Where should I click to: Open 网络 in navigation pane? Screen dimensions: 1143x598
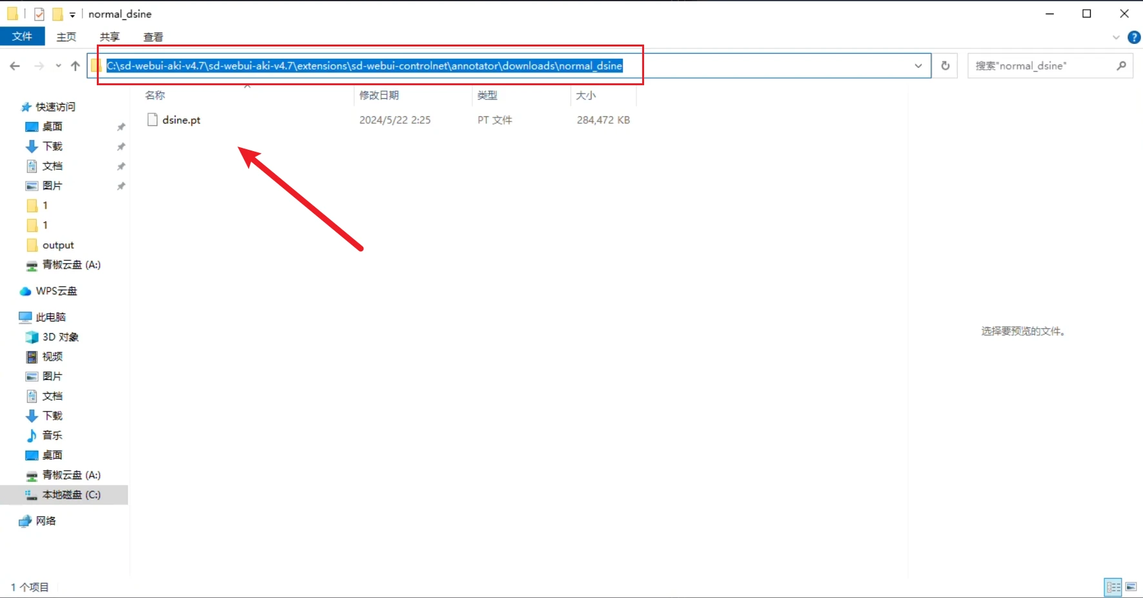click(x=46, y=521)
